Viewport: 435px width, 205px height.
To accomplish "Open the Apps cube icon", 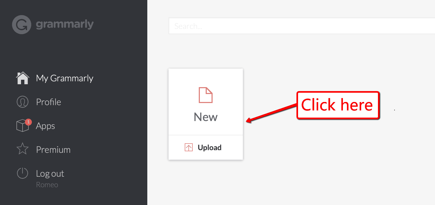I will coord(23,126).
